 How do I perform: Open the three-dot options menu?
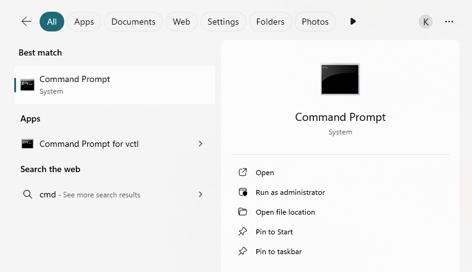point(449,22)
